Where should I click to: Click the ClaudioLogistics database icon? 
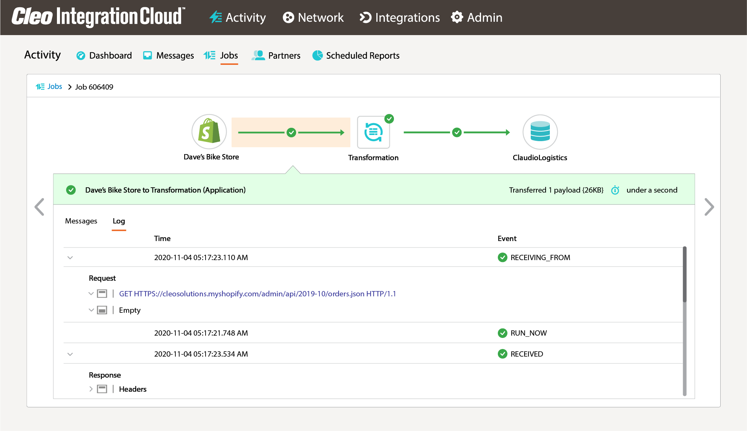point(540,132)
